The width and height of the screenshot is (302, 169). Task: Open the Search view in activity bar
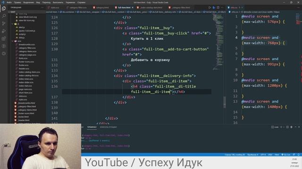click(x=4, y=16)
